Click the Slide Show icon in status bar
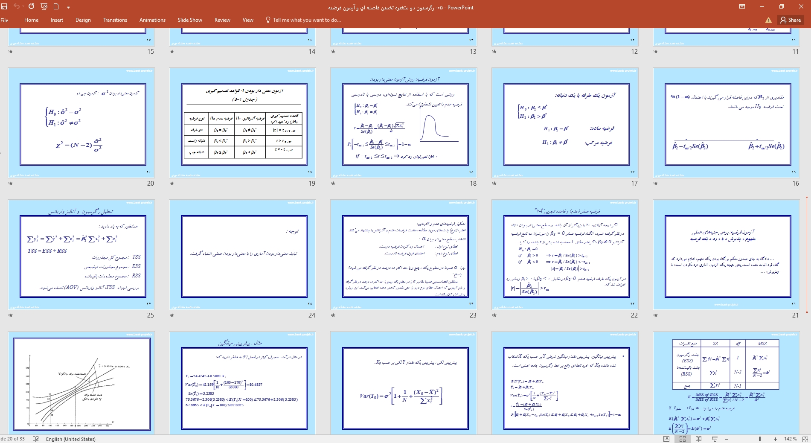Viewport: 811px width, 443px height. pyautogui.click(x=715, y=439)
